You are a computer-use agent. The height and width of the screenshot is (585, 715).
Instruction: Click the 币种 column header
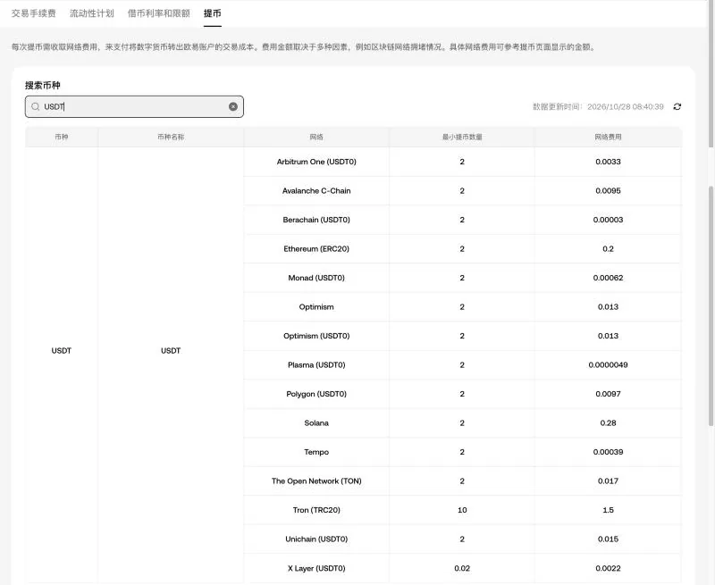pos(62,137)
